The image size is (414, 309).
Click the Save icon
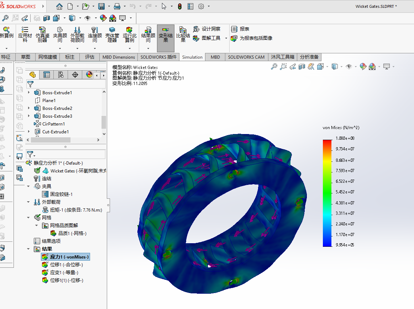[x=101, y=6]
